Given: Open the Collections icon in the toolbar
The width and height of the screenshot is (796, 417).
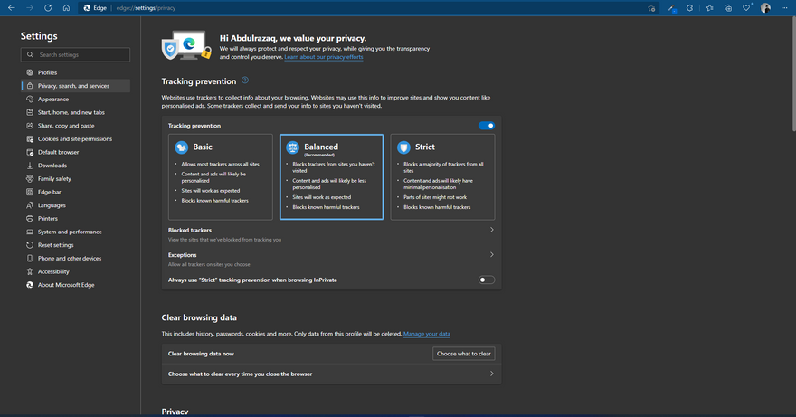Looking at the screenshot, I should (728, 7).
